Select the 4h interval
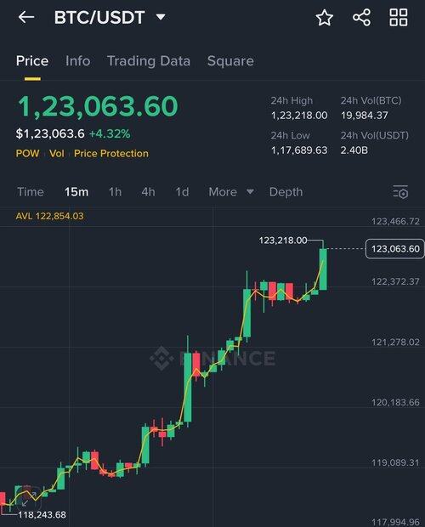 click(148, 192)
